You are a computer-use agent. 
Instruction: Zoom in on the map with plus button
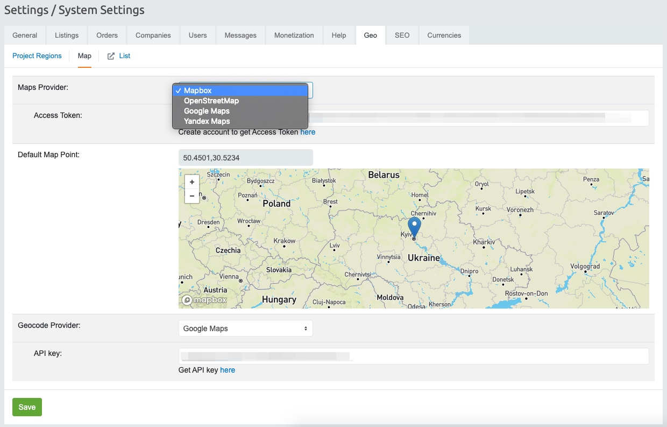(192, 182)
